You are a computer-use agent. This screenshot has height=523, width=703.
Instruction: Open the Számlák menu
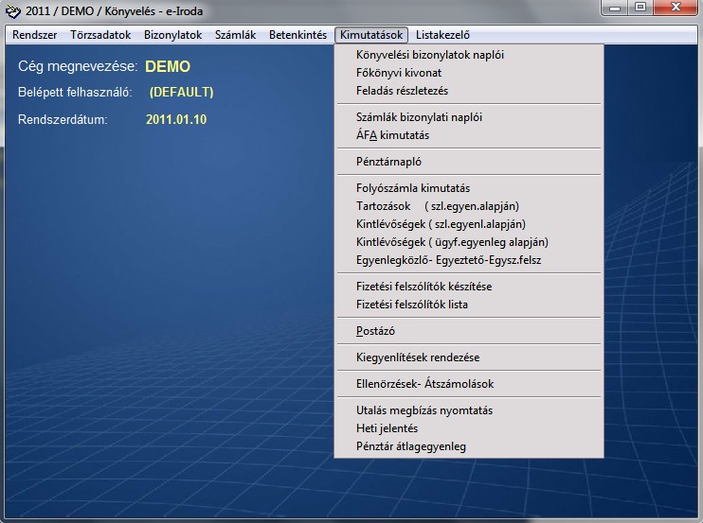tap(236, 35)
